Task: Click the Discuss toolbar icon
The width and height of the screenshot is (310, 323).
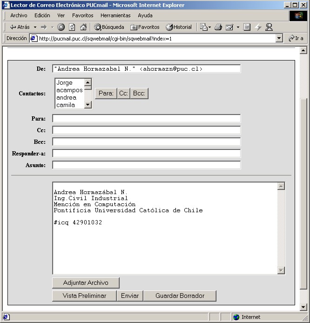Action: pos(247,27)
